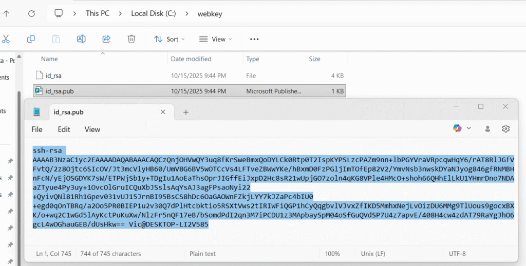Click Local Disk (C:) in breadcrumb

(x=153, y=13)
